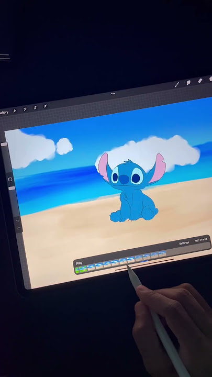Select the Brush paint tool

177,84
